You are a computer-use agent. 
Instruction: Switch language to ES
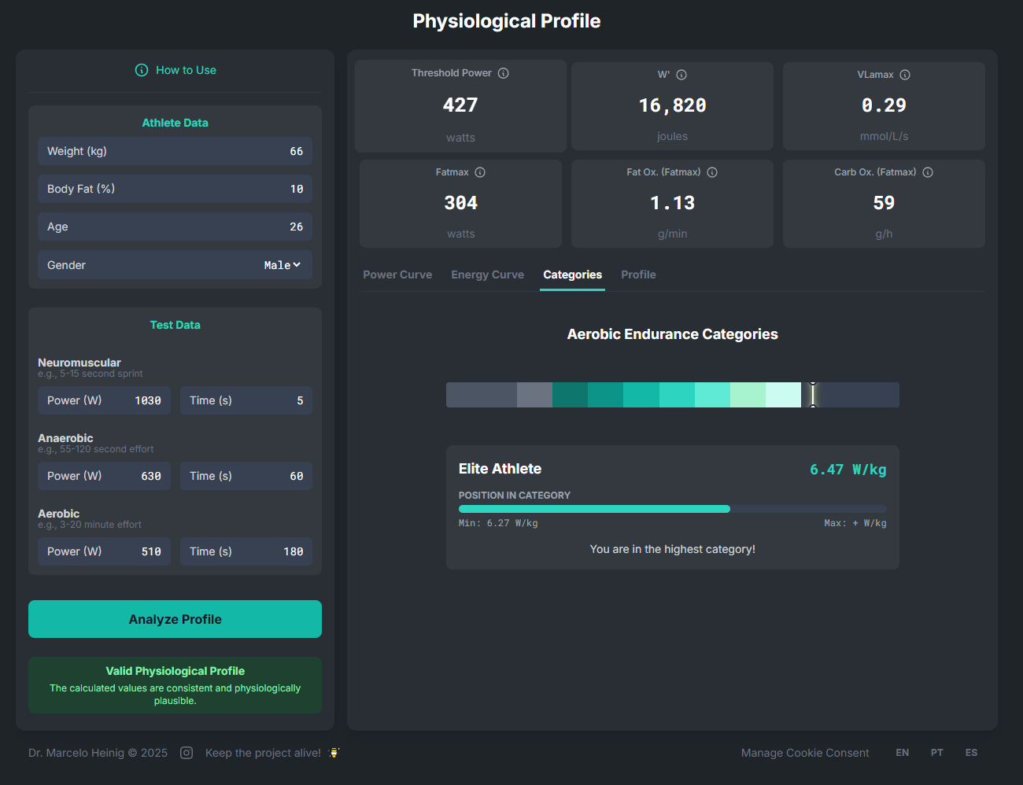(971, 753)
